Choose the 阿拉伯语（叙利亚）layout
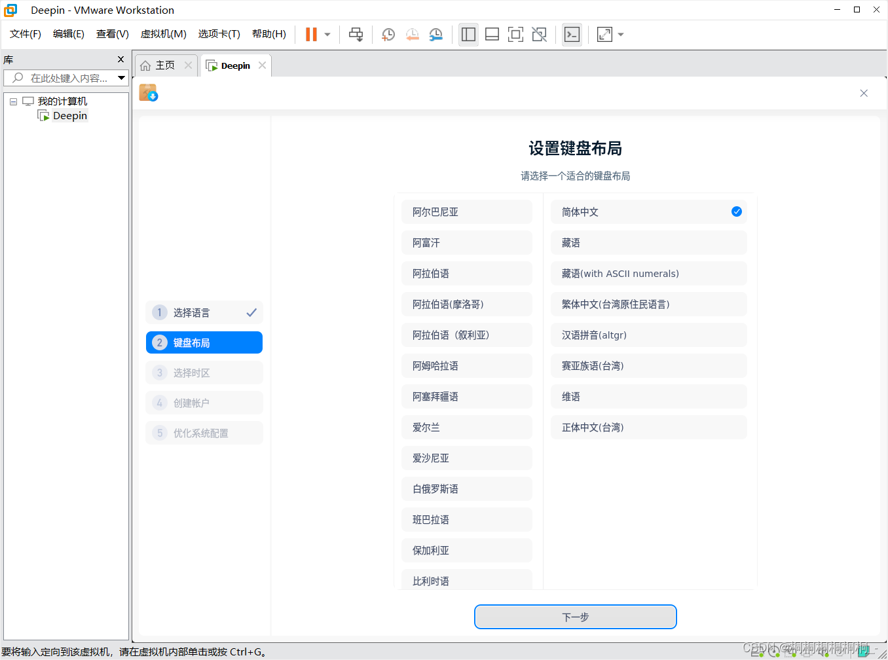The width and height of the screenshot is (888, 660). point(467,335)
